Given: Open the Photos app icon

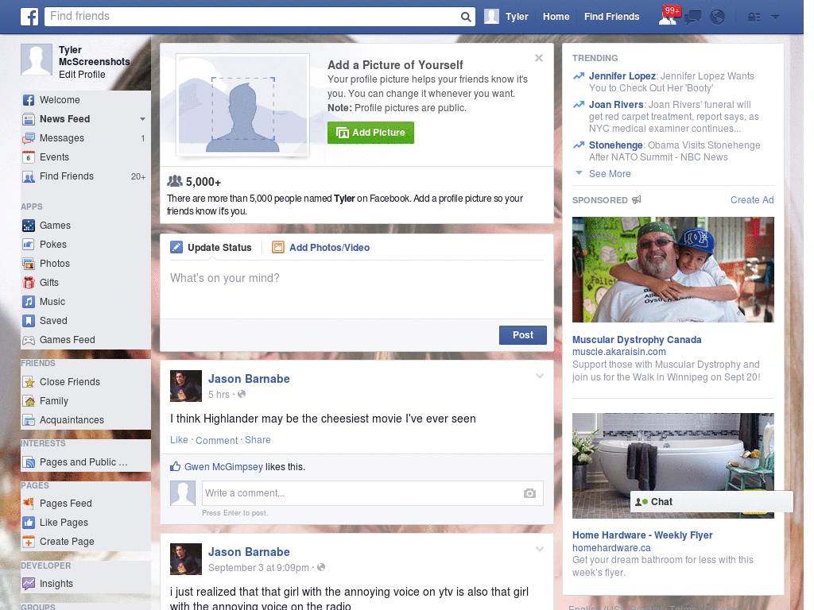Looking at the screenshot, I should pyautogui.click(x=29, y=264).
